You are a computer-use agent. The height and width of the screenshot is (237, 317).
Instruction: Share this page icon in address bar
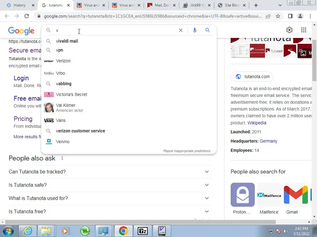pyautogui.click(x=268, y=16)
